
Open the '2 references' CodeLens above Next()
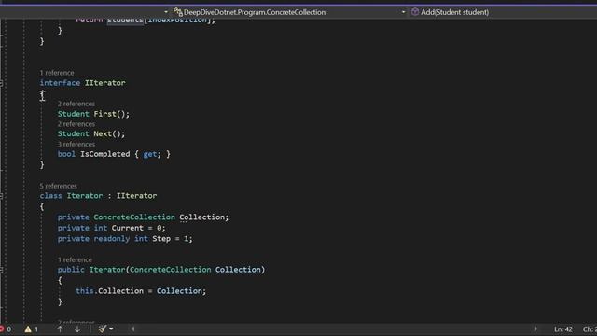(76, 124)
